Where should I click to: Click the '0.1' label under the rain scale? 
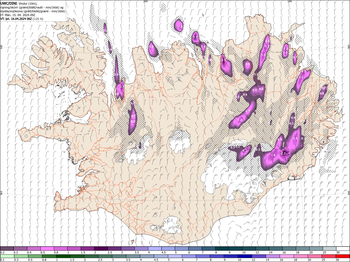(x=2, y=260)
